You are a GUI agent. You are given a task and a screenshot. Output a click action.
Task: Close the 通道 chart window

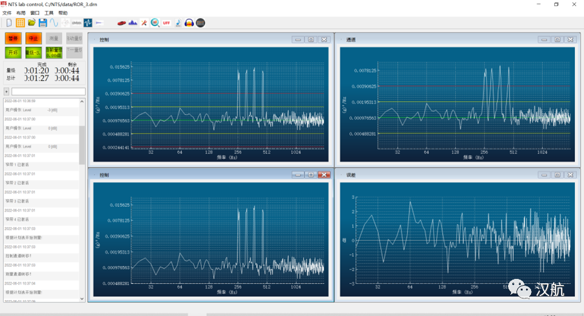(x=570, y=39)
